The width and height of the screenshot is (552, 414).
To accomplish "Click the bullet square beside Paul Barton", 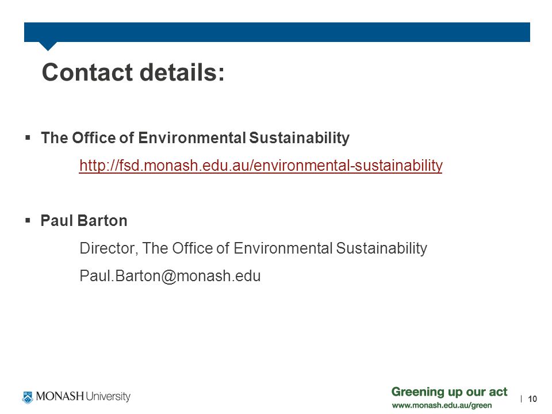I will pos(28,221).
